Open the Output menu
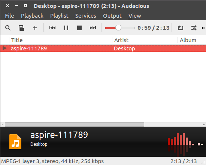Screen dimensions: 206x165 point(112,16)
